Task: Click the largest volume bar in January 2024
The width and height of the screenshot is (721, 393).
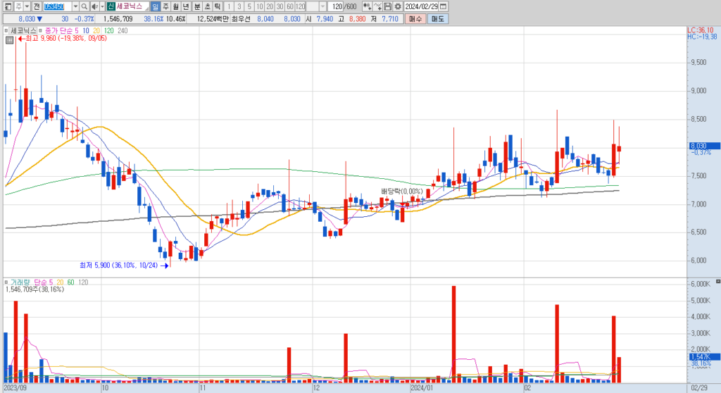Action: click(x=454, y=334)
